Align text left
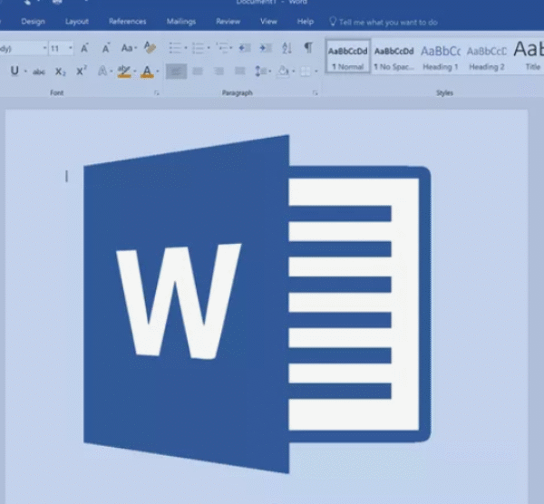 pos(176,72)
